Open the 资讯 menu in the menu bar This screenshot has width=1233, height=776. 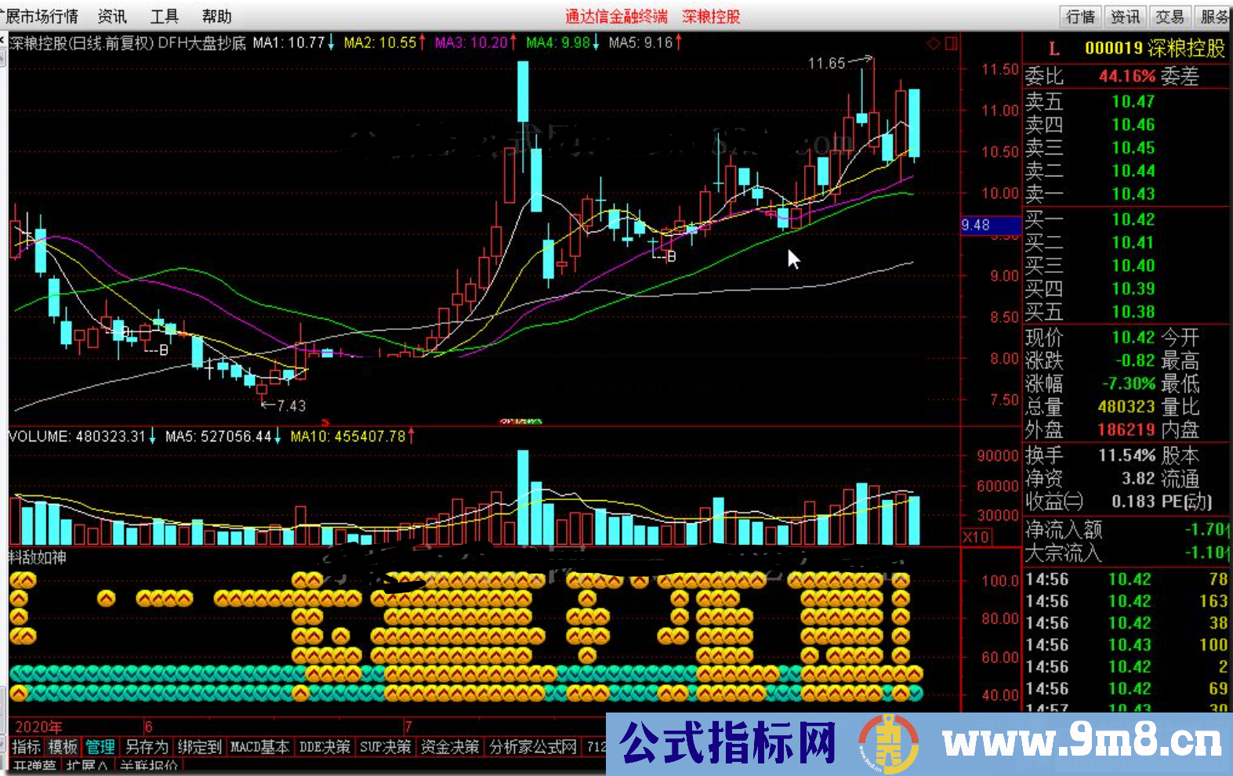point(112,16)
